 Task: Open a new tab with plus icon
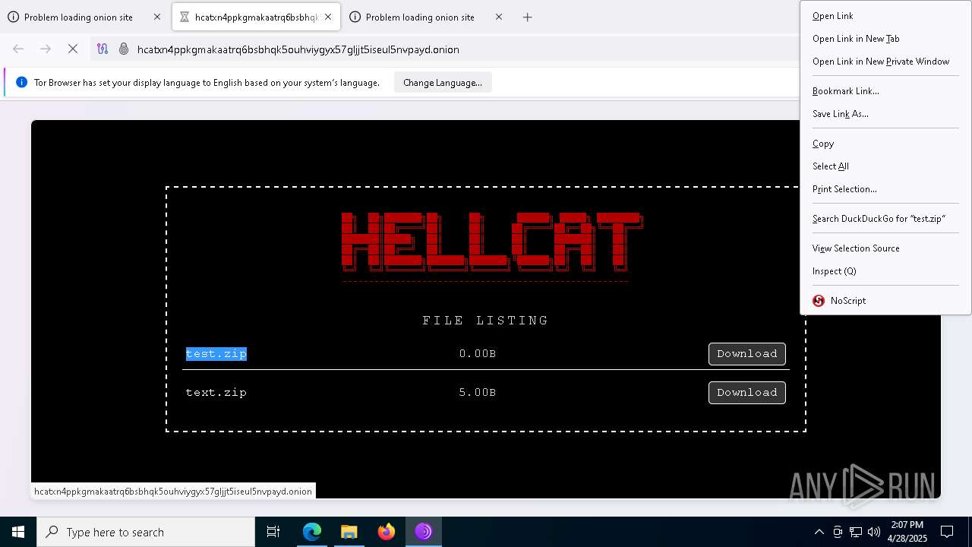[x=528, y=17]
